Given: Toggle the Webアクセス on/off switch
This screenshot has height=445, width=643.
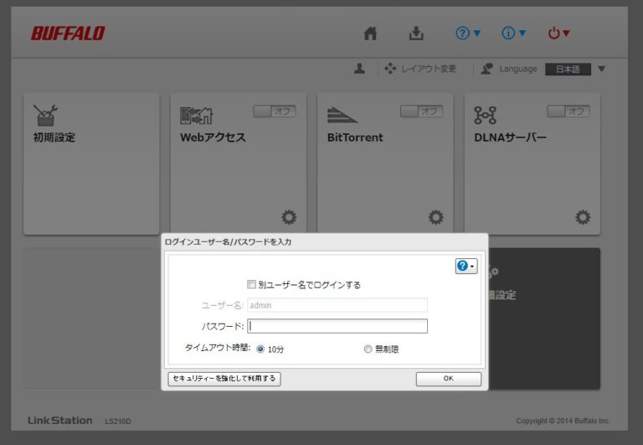Looking at the screenshot, I should tap(274, 111).
